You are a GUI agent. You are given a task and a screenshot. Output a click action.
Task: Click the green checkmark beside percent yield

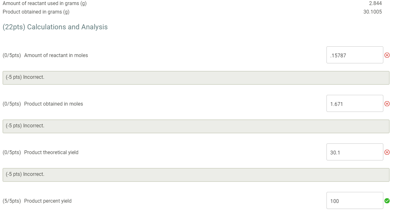(x=387, y=200)
